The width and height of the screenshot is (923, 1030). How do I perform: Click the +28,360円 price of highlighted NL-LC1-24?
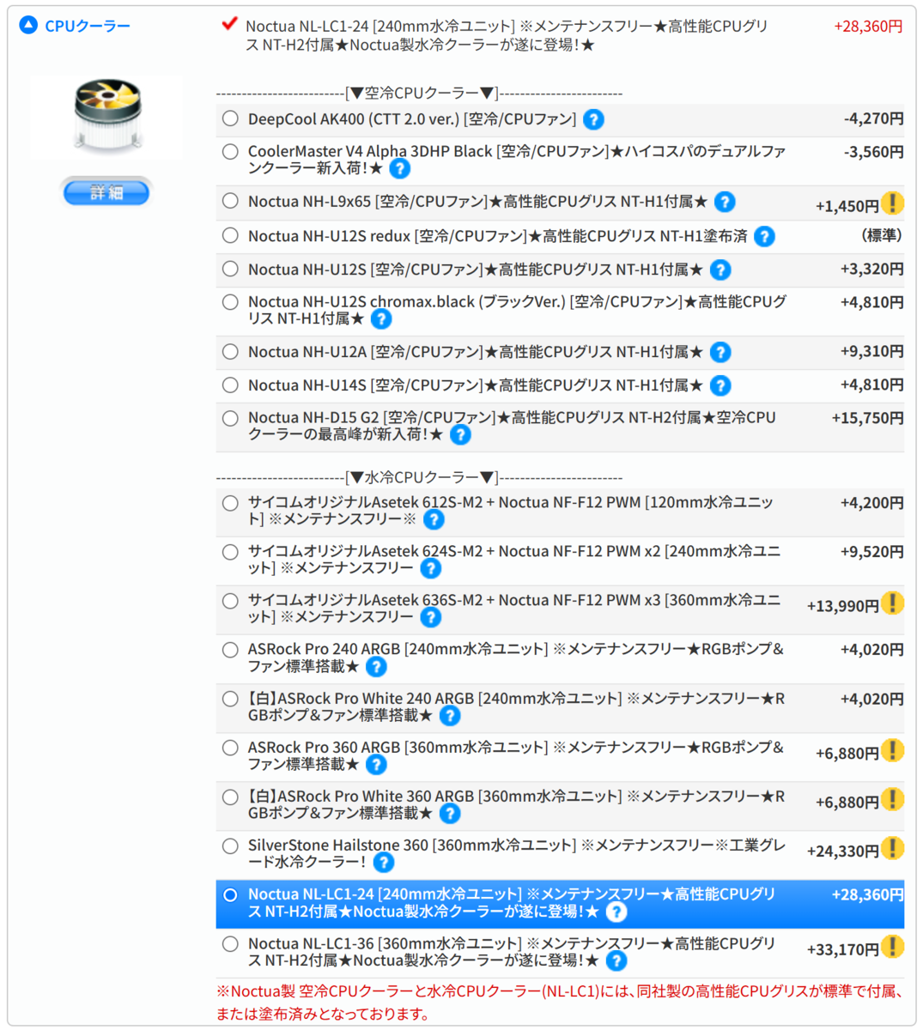click(867, 894)
